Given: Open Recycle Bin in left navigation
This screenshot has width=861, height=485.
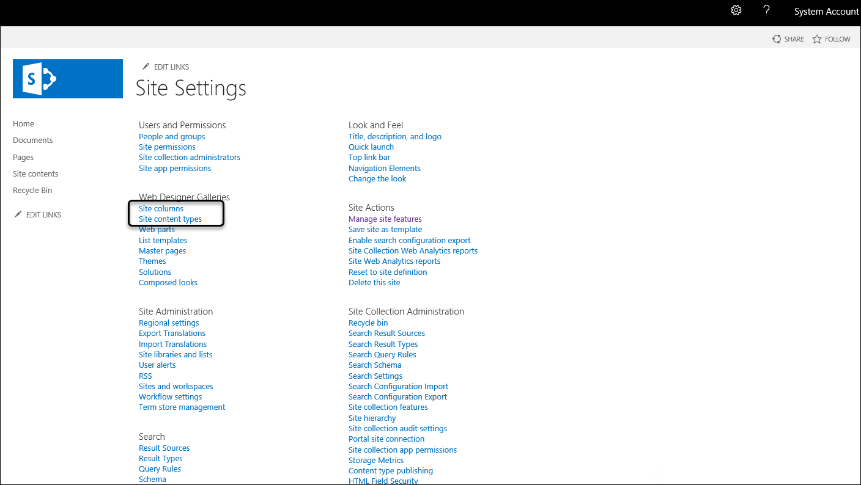Looking at the screenshot, I should 32,191.
